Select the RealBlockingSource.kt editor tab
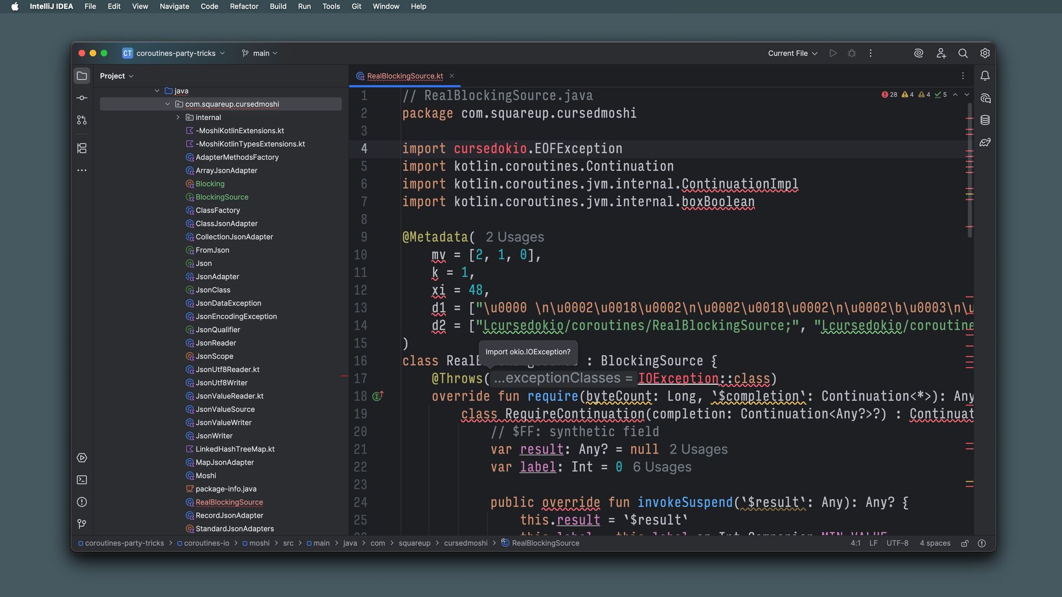 click(x=405, y=76)
